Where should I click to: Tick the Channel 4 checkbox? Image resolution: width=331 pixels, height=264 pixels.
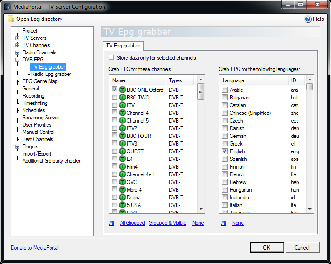tap(114, 113)
